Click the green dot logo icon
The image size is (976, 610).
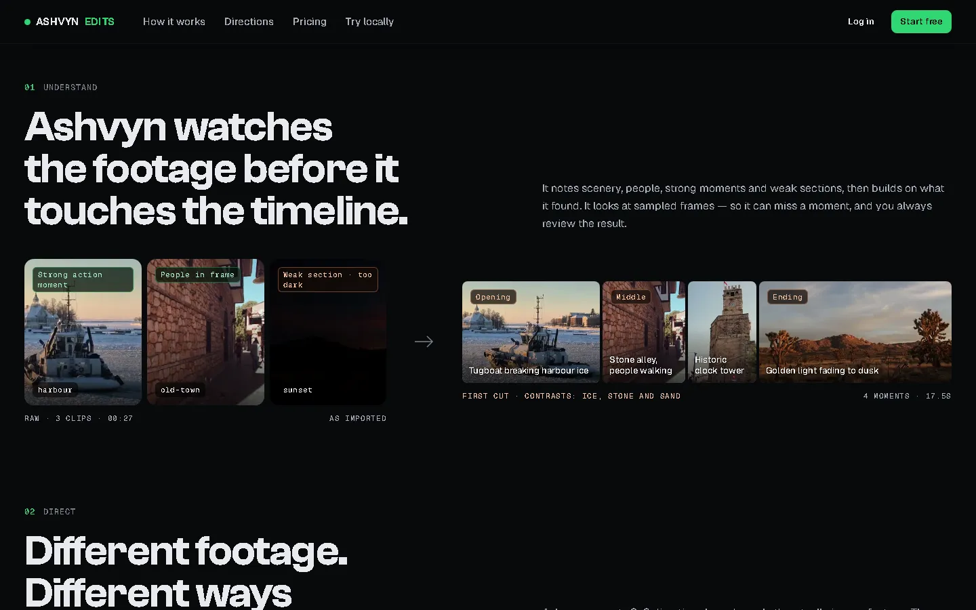tap(28, 22)
